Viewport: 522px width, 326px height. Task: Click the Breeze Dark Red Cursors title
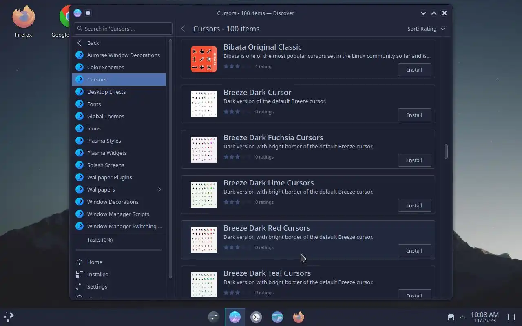tap(267, 228)
